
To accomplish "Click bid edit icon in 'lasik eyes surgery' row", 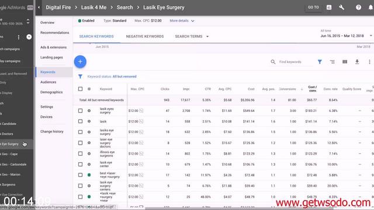I will coord(141,111).
